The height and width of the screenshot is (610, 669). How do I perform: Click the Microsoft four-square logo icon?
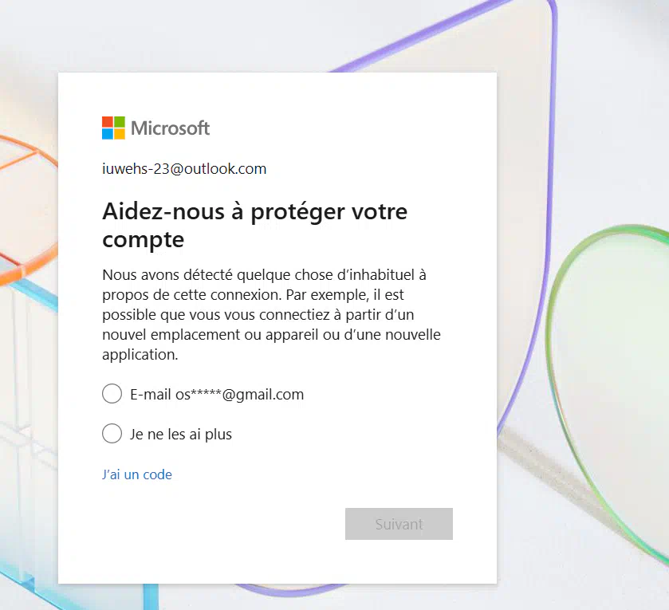tap(113, 128)
